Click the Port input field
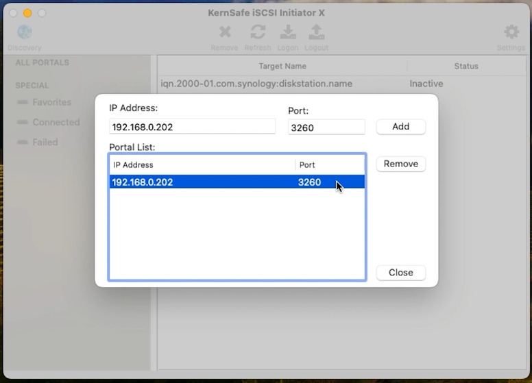The height and width of the screenshot is (383, 532). [326, 127]
